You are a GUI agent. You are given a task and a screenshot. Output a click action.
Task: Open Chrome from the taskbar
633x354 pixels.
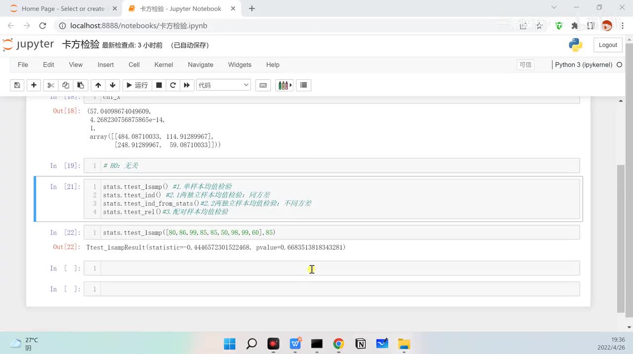338,344
